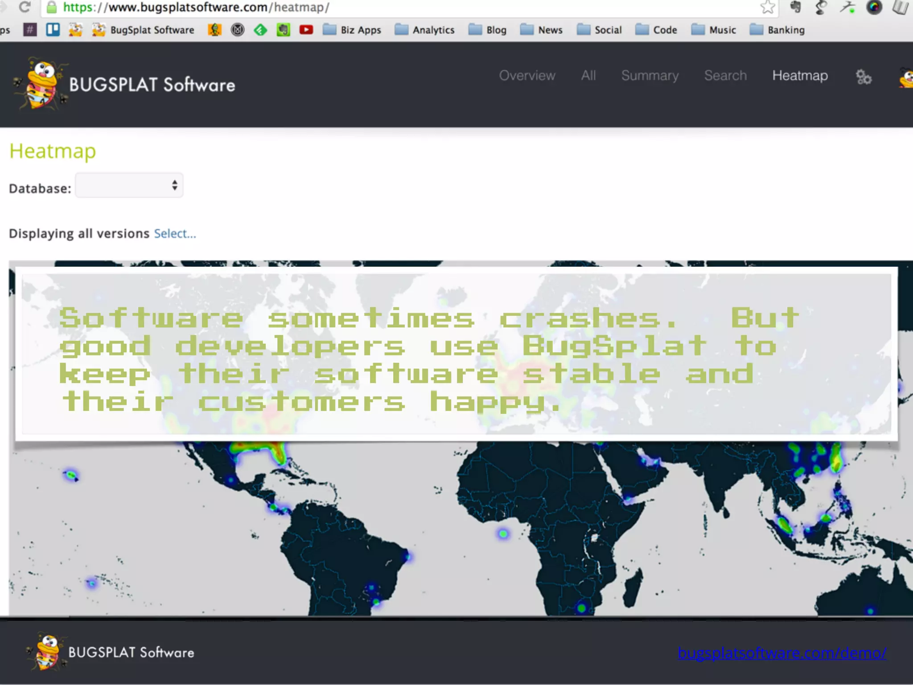This screenshot has width=913, height=685.
Task: Open the All crashes nav item
Action: pyautogui.click(x=588, y=75)
